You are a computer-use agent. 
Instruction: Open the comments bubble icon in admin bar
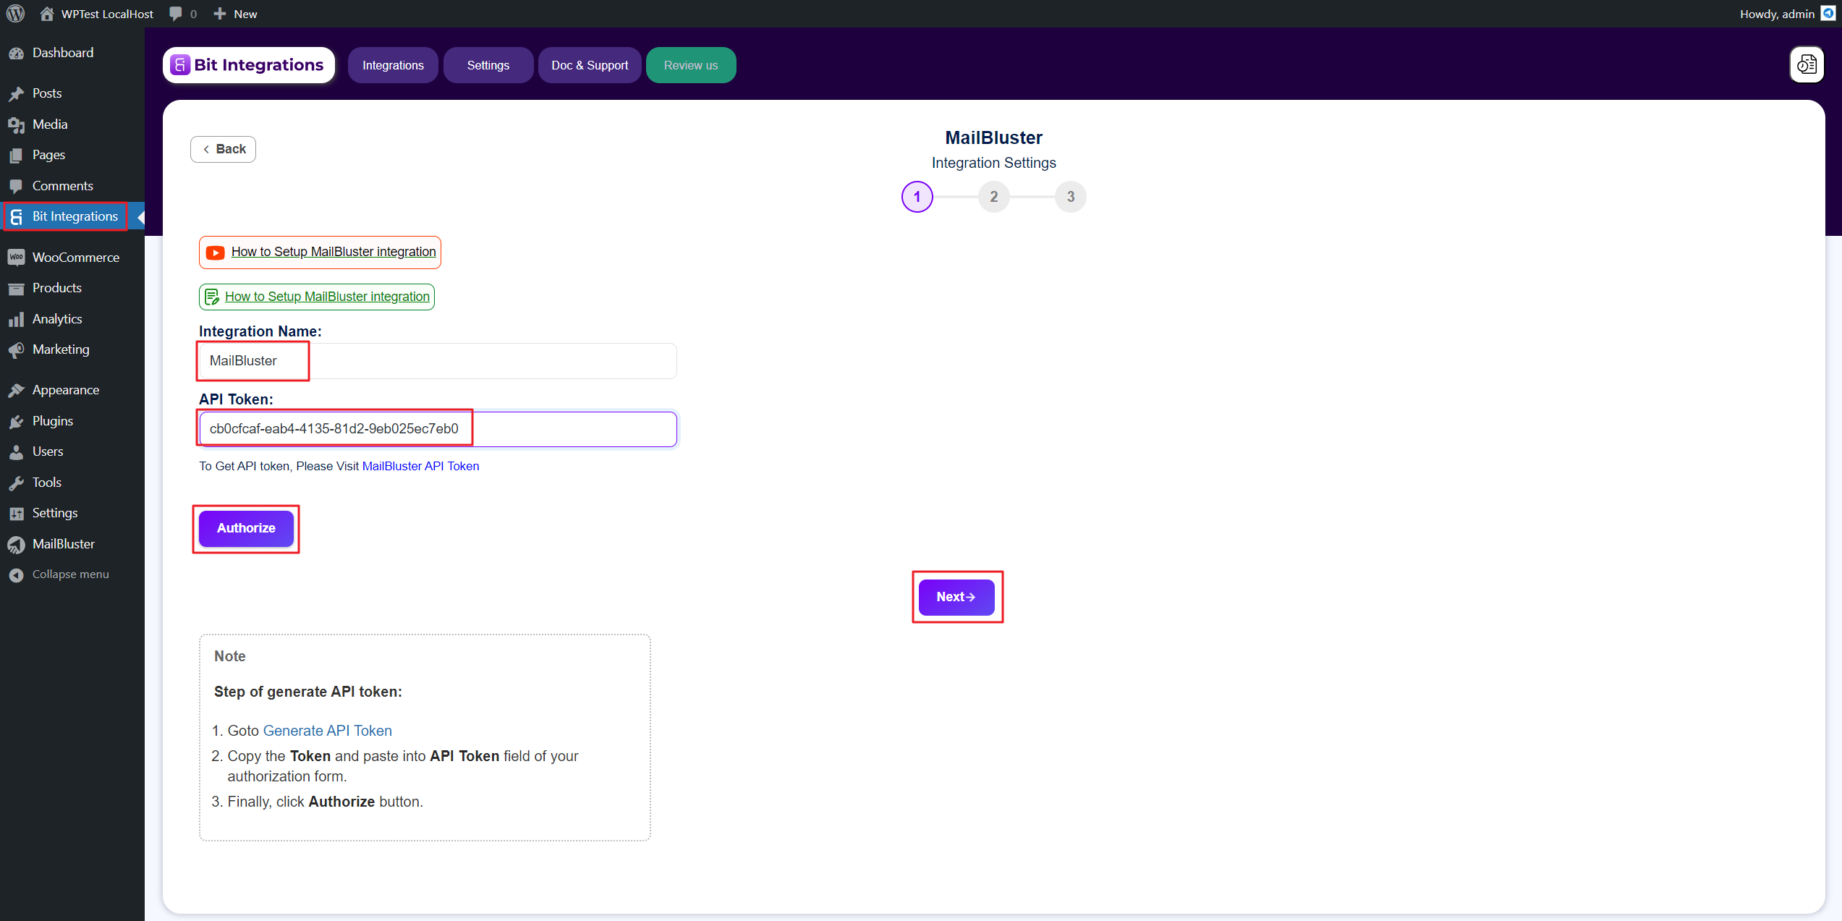click(x=176, y=14)
